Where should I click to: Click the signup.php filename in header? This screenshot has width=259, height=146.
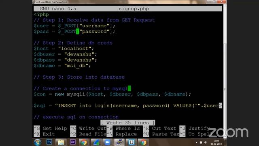click(x=134, y=9)
